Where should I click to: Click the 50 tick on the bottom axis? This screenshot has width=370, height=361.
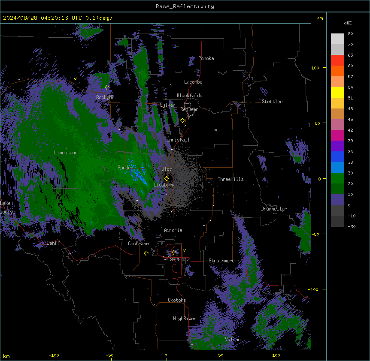click(x=221, y=355)
